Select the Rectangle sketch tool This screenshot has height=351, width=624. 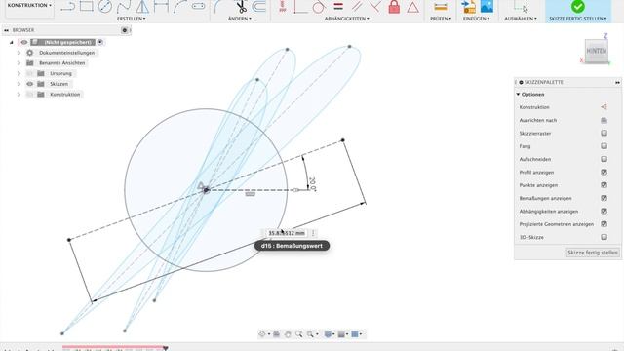pyautogui.click(x=87, y=7)
